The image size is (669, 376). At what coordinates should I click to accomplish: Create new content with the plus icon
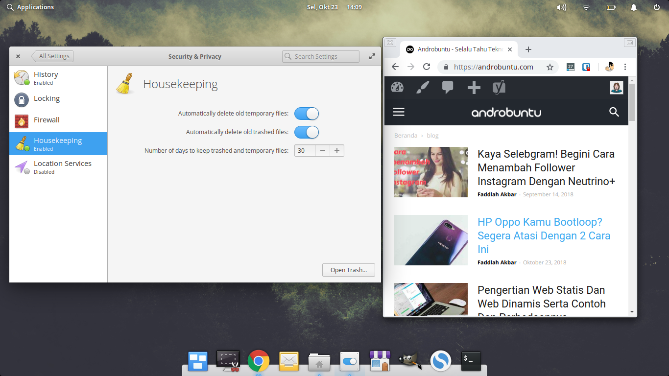(x=473, y=87)
